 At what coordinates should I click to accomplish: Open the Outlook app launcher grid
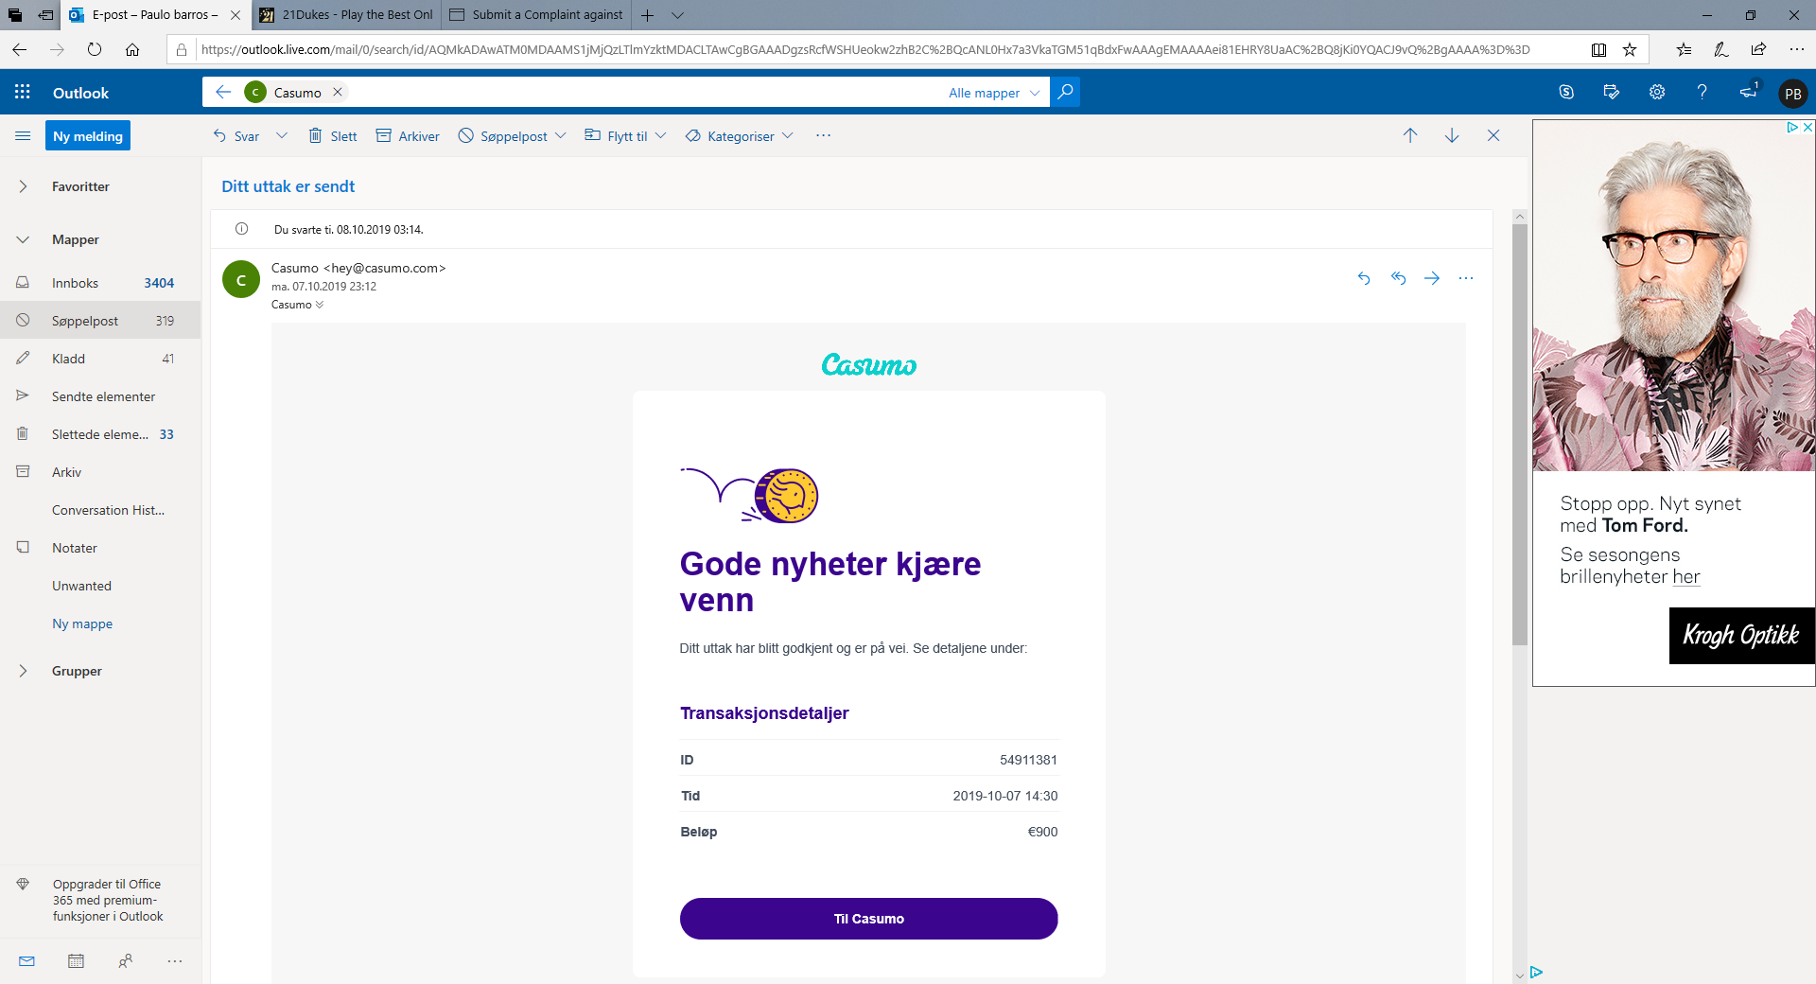pyautogui.click(x=23, y=92)
